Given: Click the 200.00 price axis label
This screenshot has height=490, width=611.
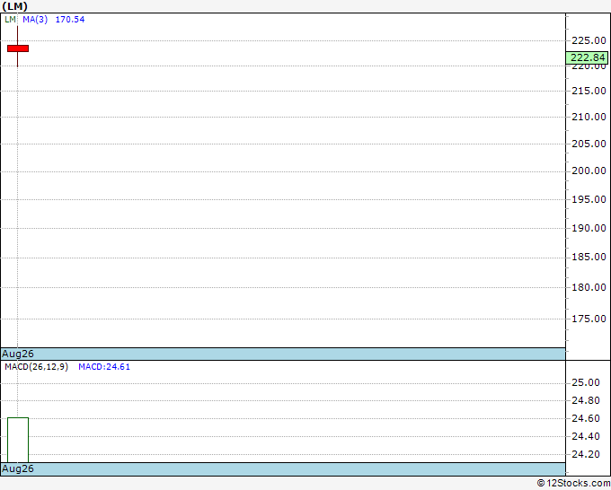Looking at the screenshot, I should coord(589,171).
